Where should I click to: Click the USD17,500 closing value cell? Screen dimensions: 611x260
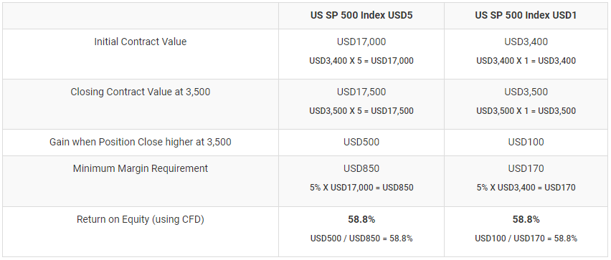point(361,92)
